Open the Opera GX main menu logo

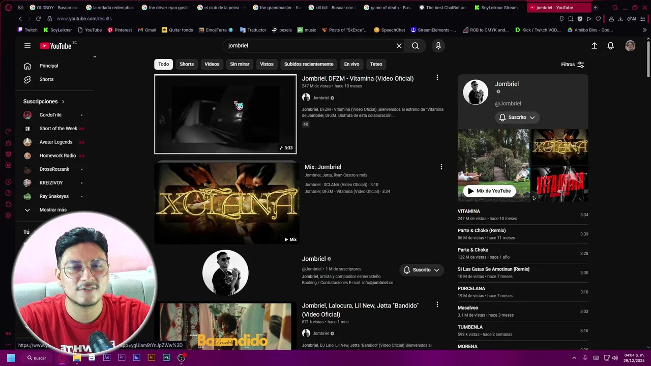(x=8, y=8)
